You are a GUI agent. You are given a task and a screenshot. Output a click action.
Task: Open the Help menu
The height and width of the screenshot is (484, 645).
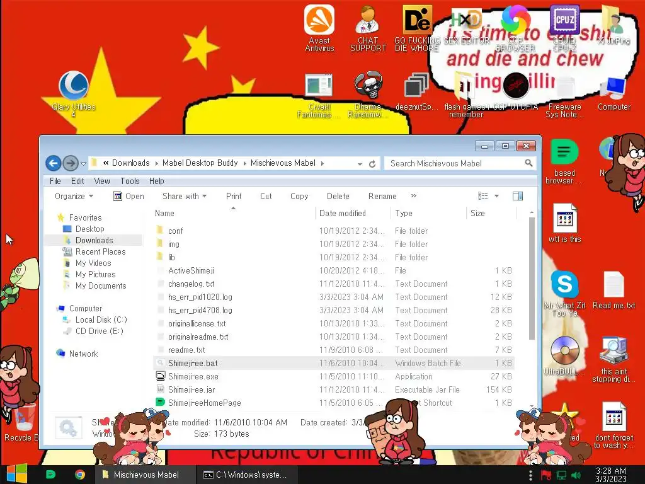coord(156,181)
